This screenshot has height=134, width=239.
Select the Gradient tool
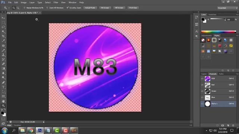pos(3,68)
